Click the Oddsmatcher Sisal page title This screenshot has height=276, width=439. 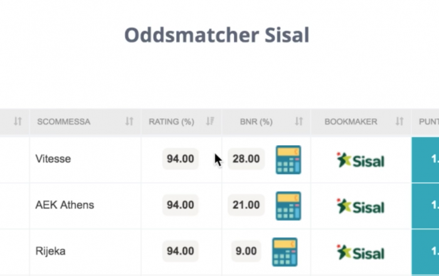click(217, 35)
